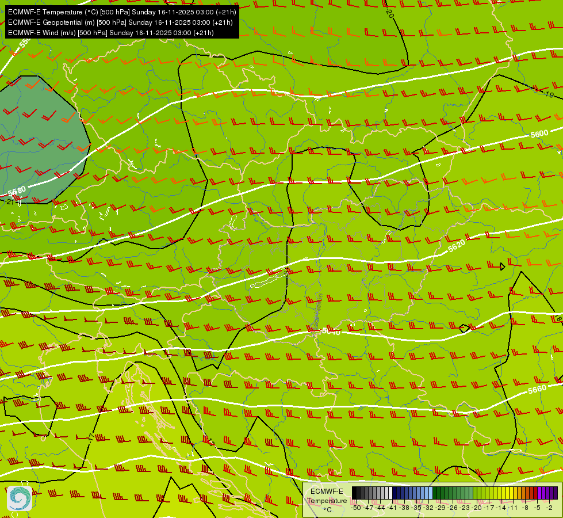Click the -35 value in the legend

coord(416,508)
